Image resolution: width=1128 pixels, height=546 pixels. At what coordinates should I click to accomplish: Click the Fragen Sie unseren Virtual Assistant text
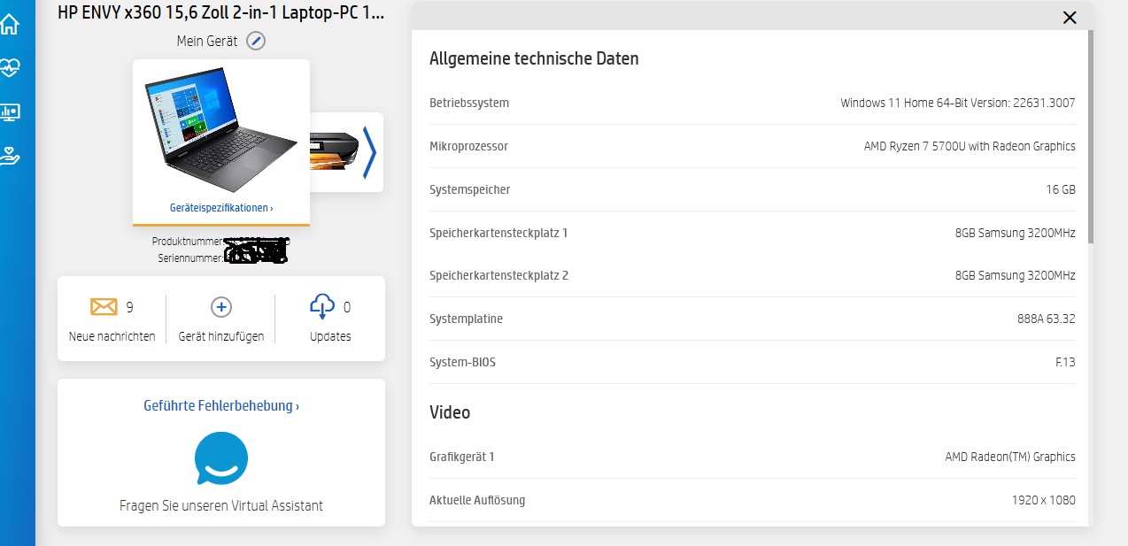(221, 506)
